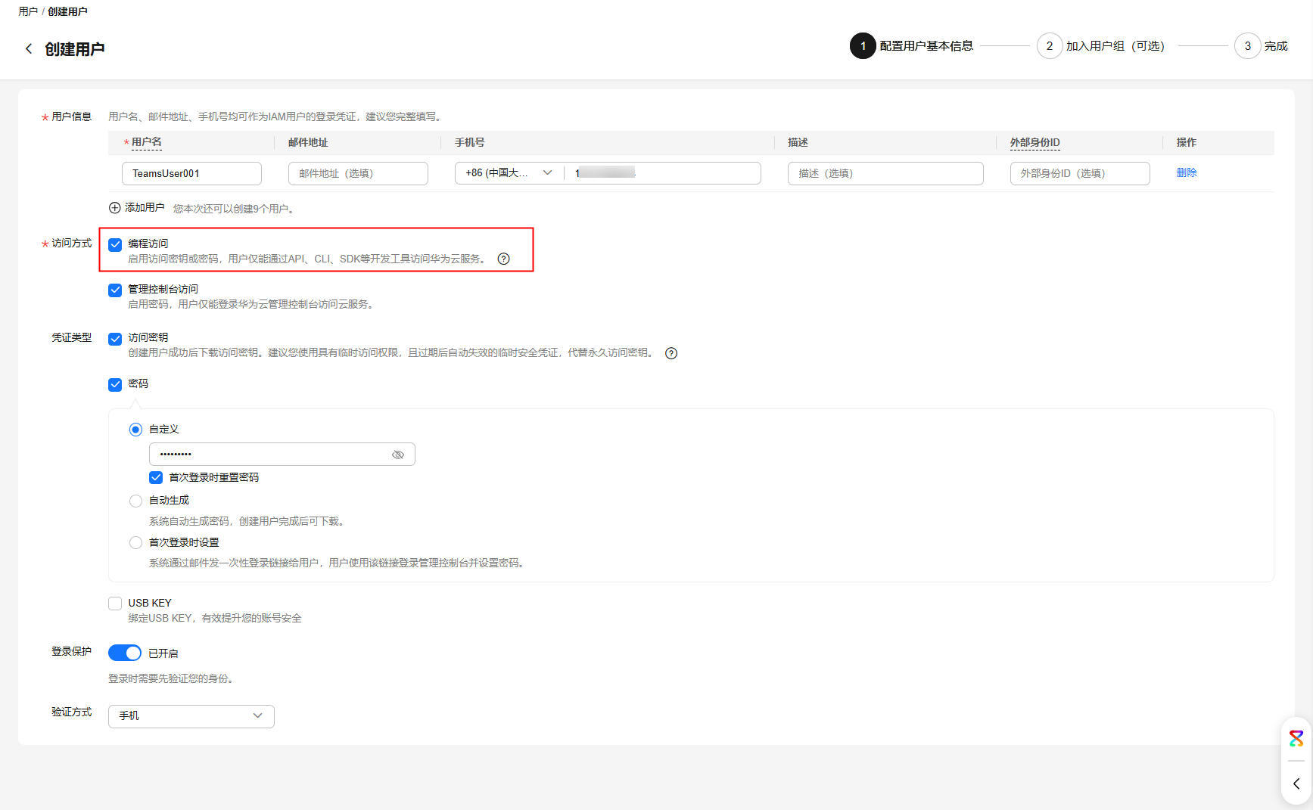
Task: Collapse the side floating panel chevron
Action: click(x=1296, y=784)
